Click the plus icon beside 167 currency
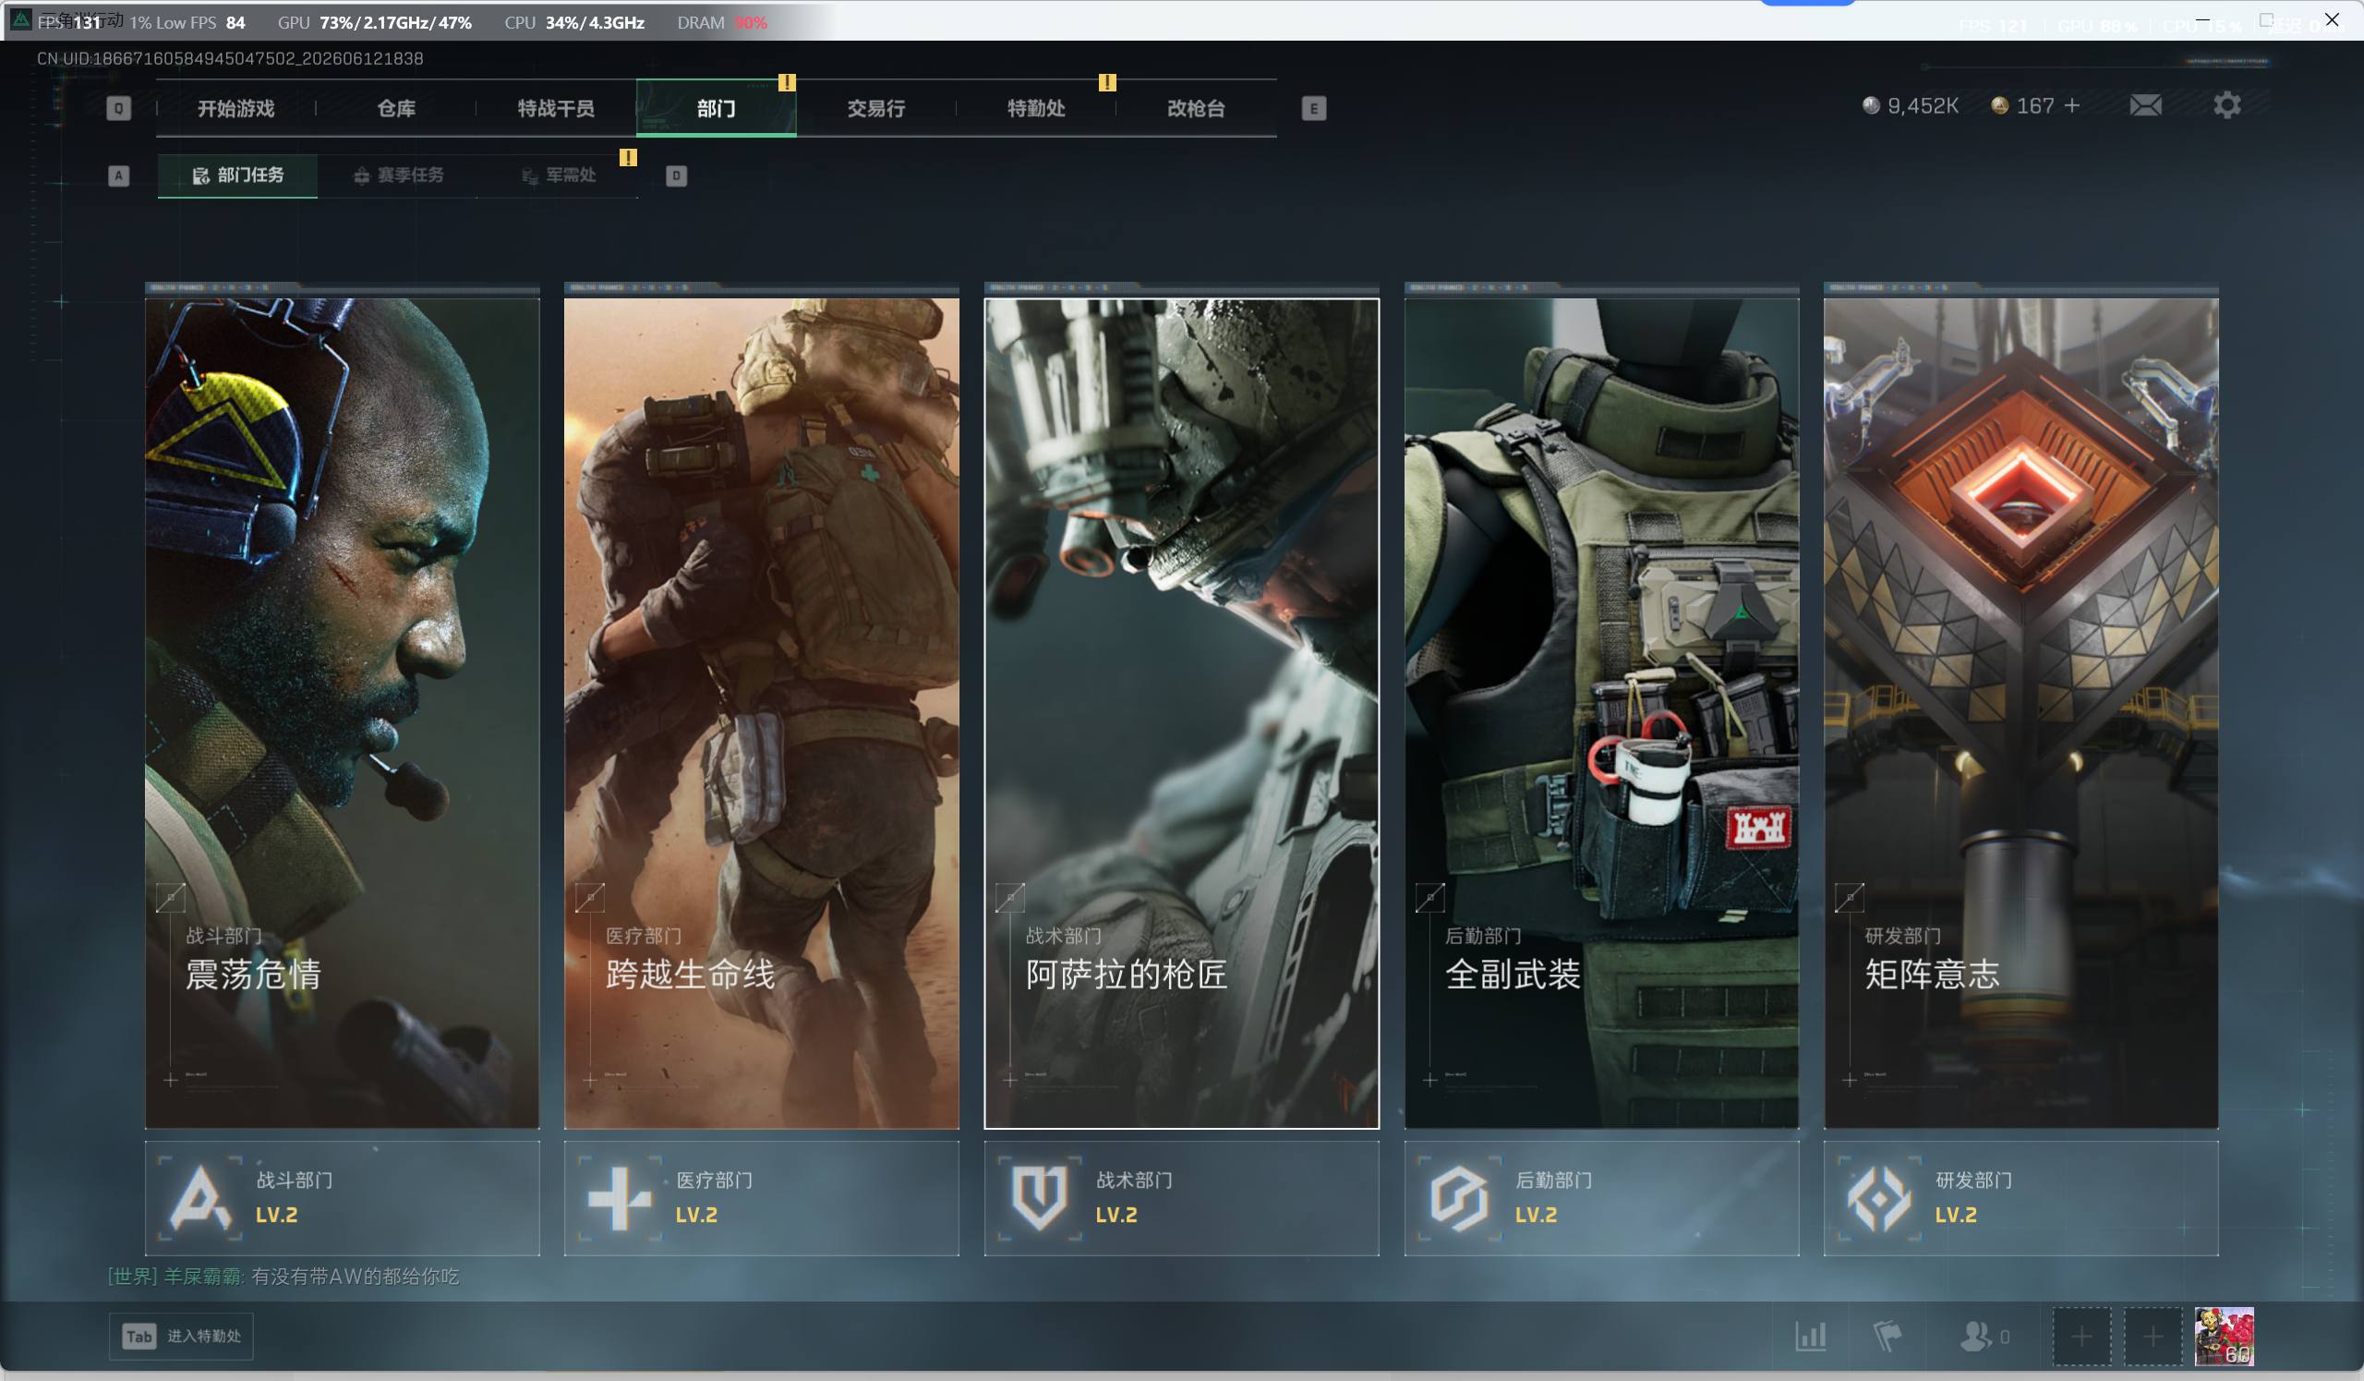 [2072, 105]
